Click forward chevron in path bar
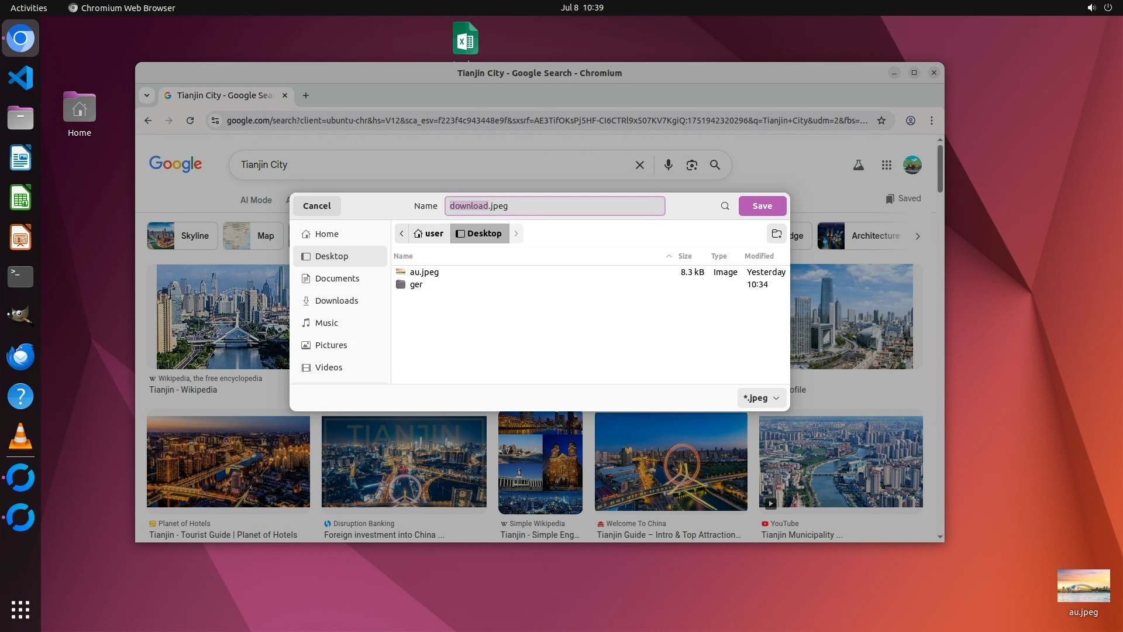This screenshot has width=1123, height=632. (x=516, y=233)
